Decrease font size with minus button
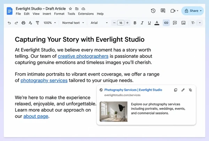This screenshot has width=209, height=141. pos(114,23)
